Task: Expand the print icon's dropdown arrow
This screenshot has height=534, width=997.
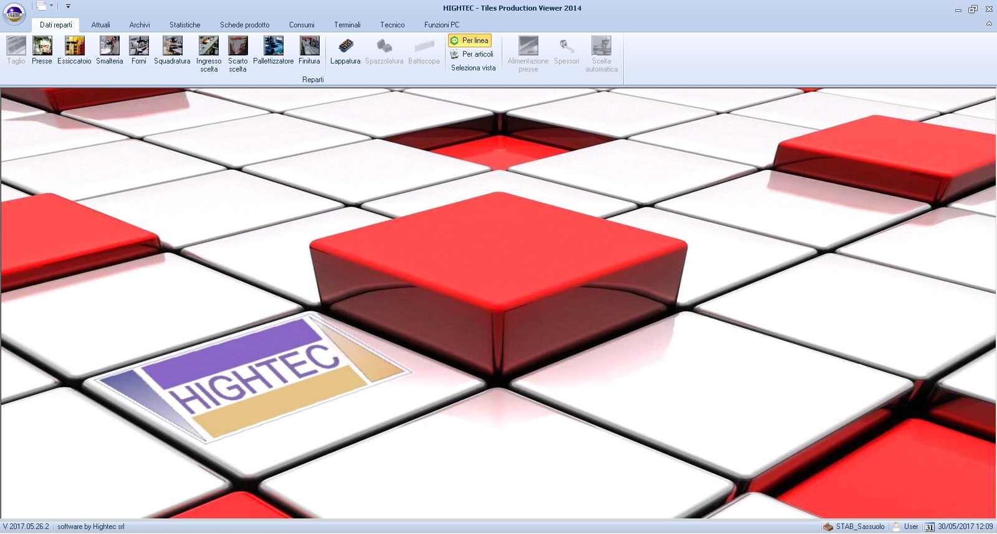Action: coord(51,6)
